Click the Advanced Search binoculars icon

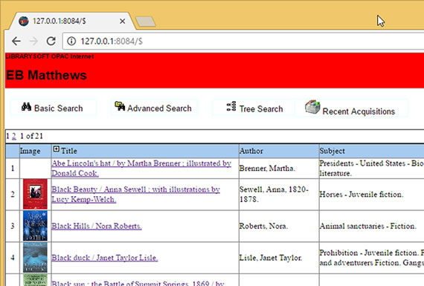point(120,106)
